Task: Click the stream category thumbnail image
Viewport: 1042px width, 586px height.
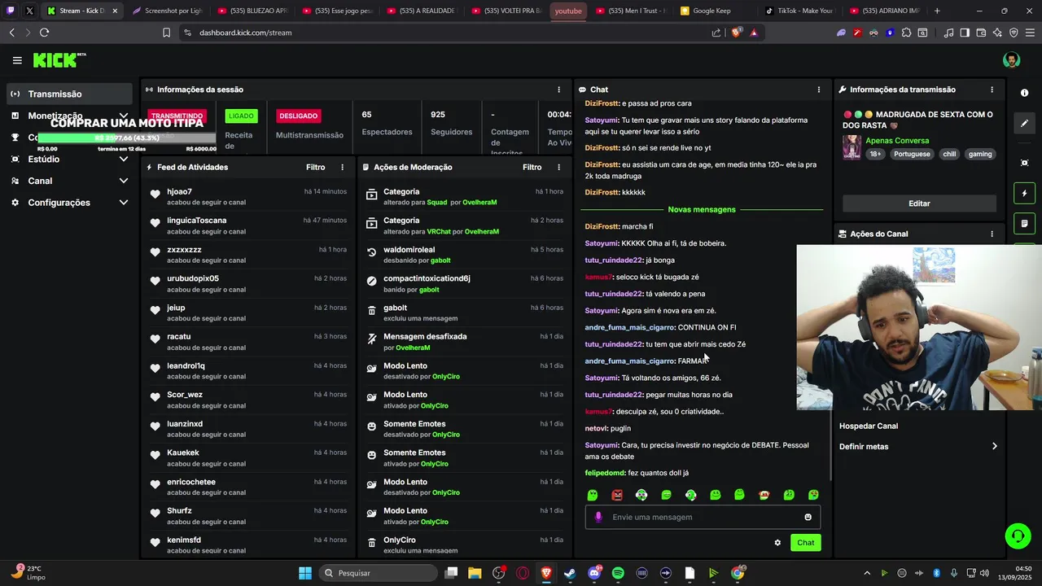Action: click(852, 147)
